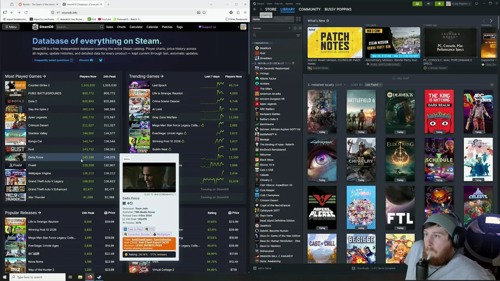Reload the browser page

tap(26, 12)
